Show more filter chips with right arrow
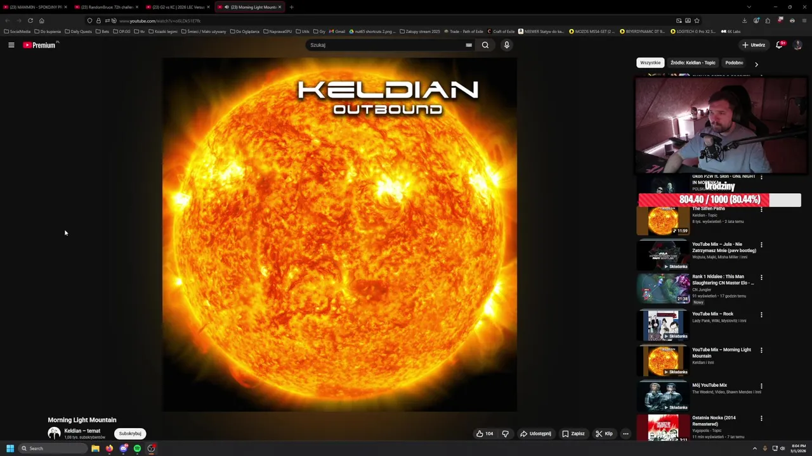Viewport: 812px width, 456px height. (x=756, y=64)
